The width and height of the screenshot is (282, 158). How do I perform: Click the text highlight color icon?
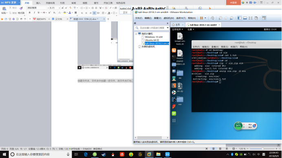64,13
